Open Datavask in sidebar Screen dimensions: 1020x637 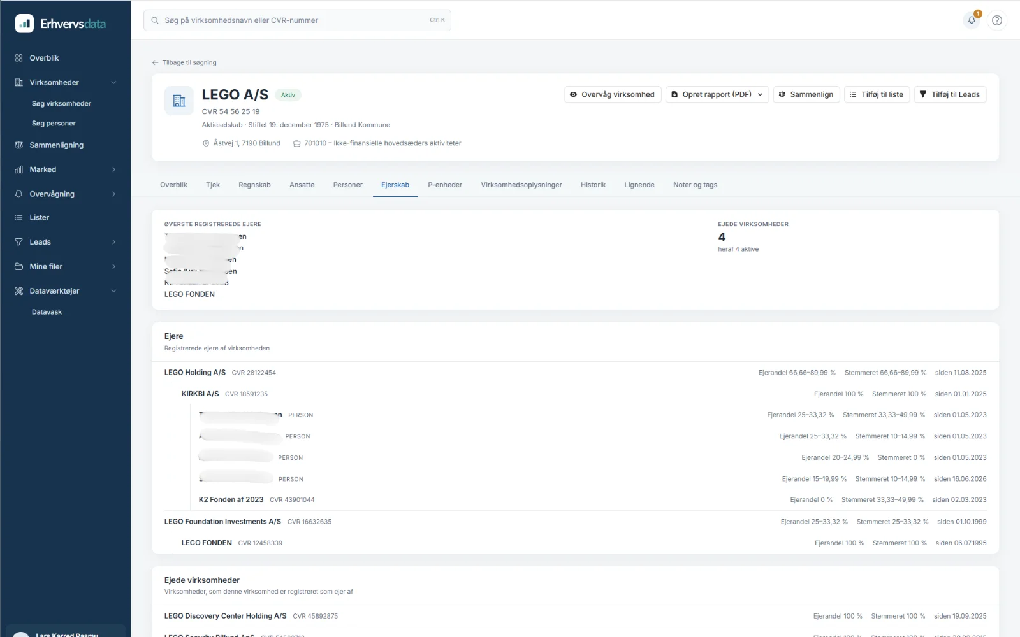click(47, 312)
